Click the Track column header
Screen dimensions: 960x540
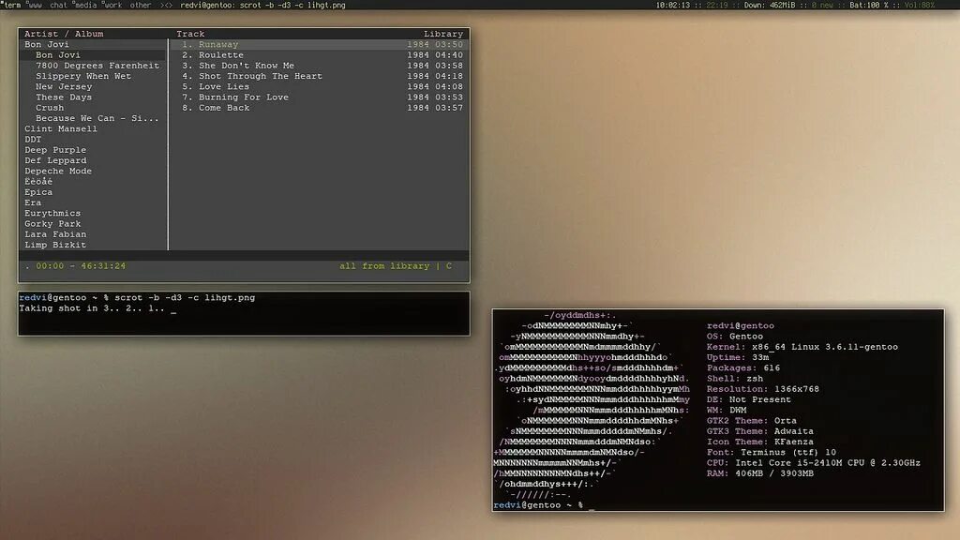pyautogui.click(x=190, y=34)
